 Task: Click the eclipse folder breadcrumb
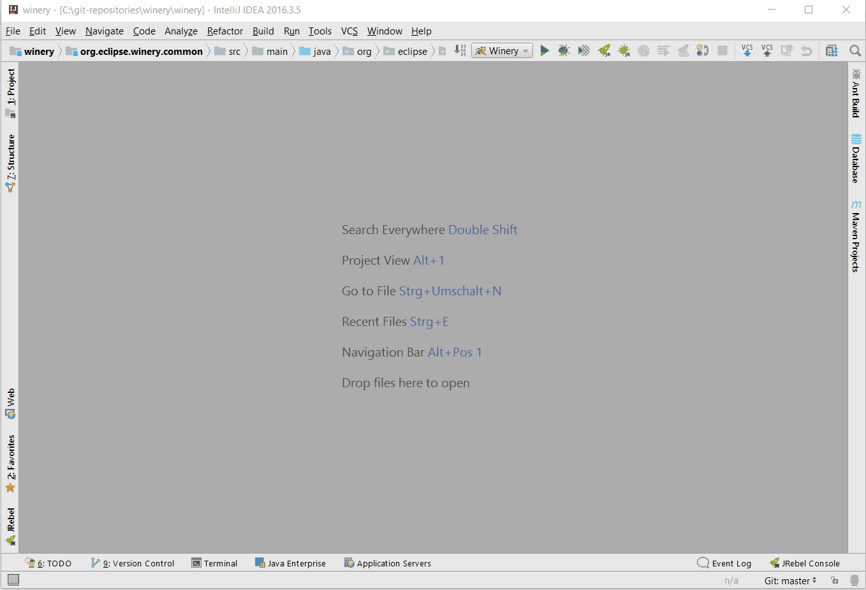406,51
